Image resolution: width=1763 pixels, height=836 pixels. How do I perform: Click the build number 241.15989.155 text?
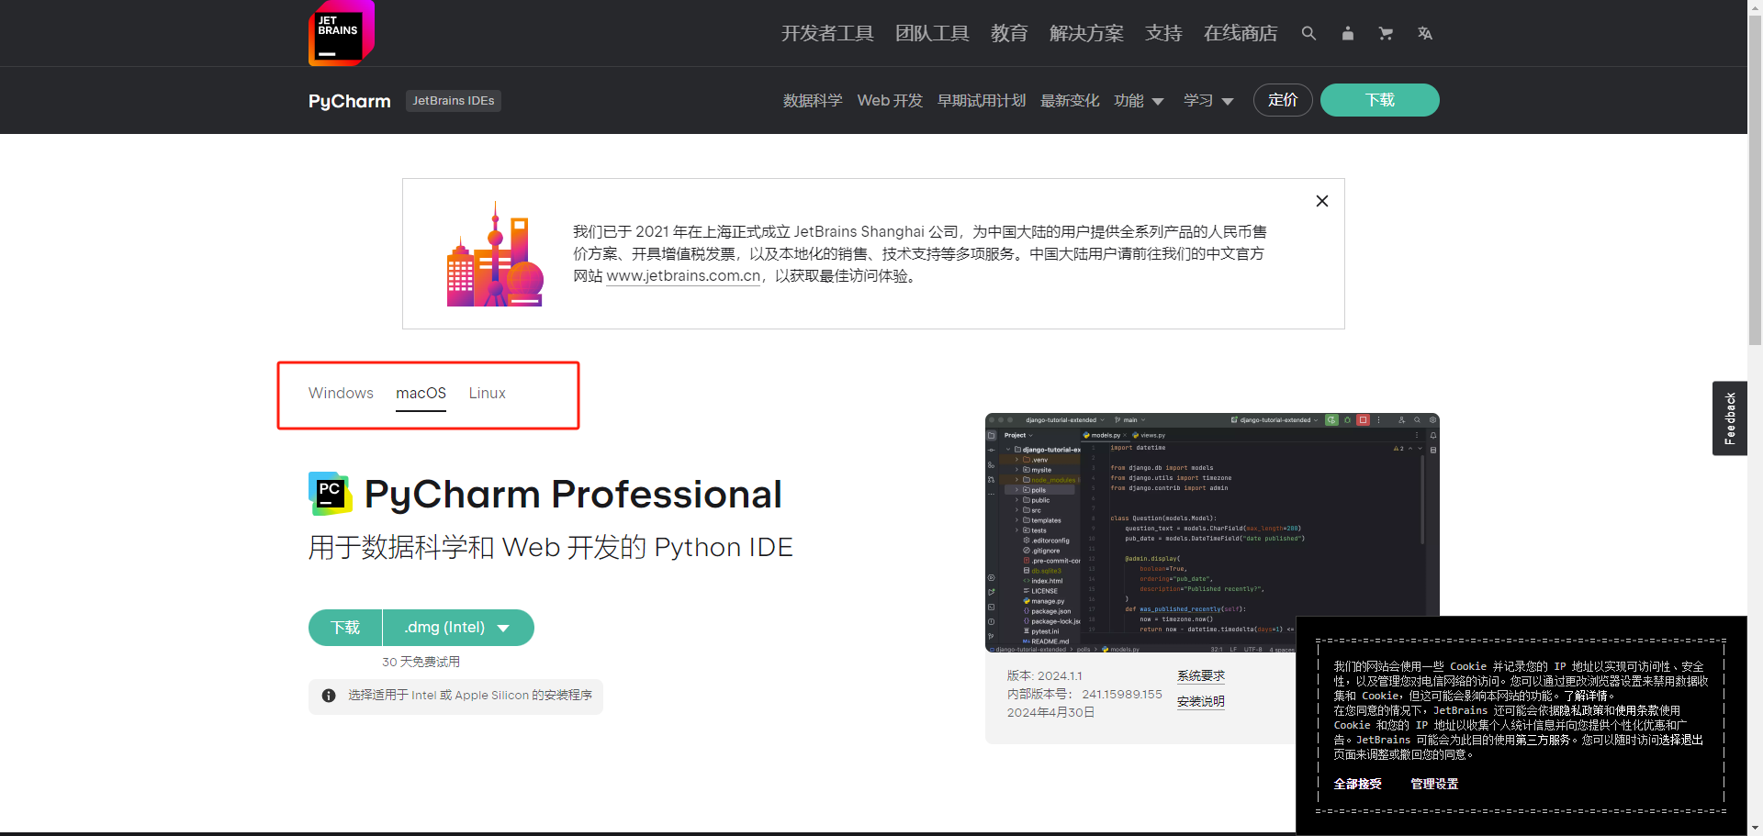pyautogui.click(x=1122, y=695)
